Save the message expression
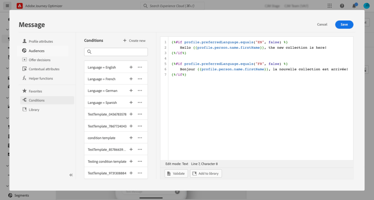Viewport: 374px width, 200px height. (x=344, y=24)
